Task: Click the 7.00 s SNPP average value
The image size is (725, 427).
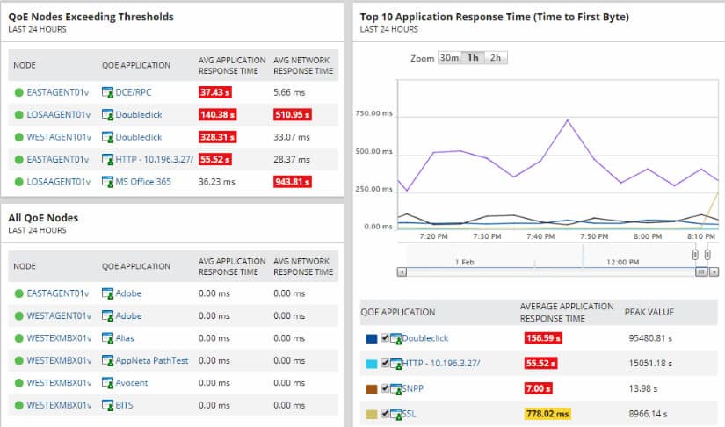Action: point(538,388)
